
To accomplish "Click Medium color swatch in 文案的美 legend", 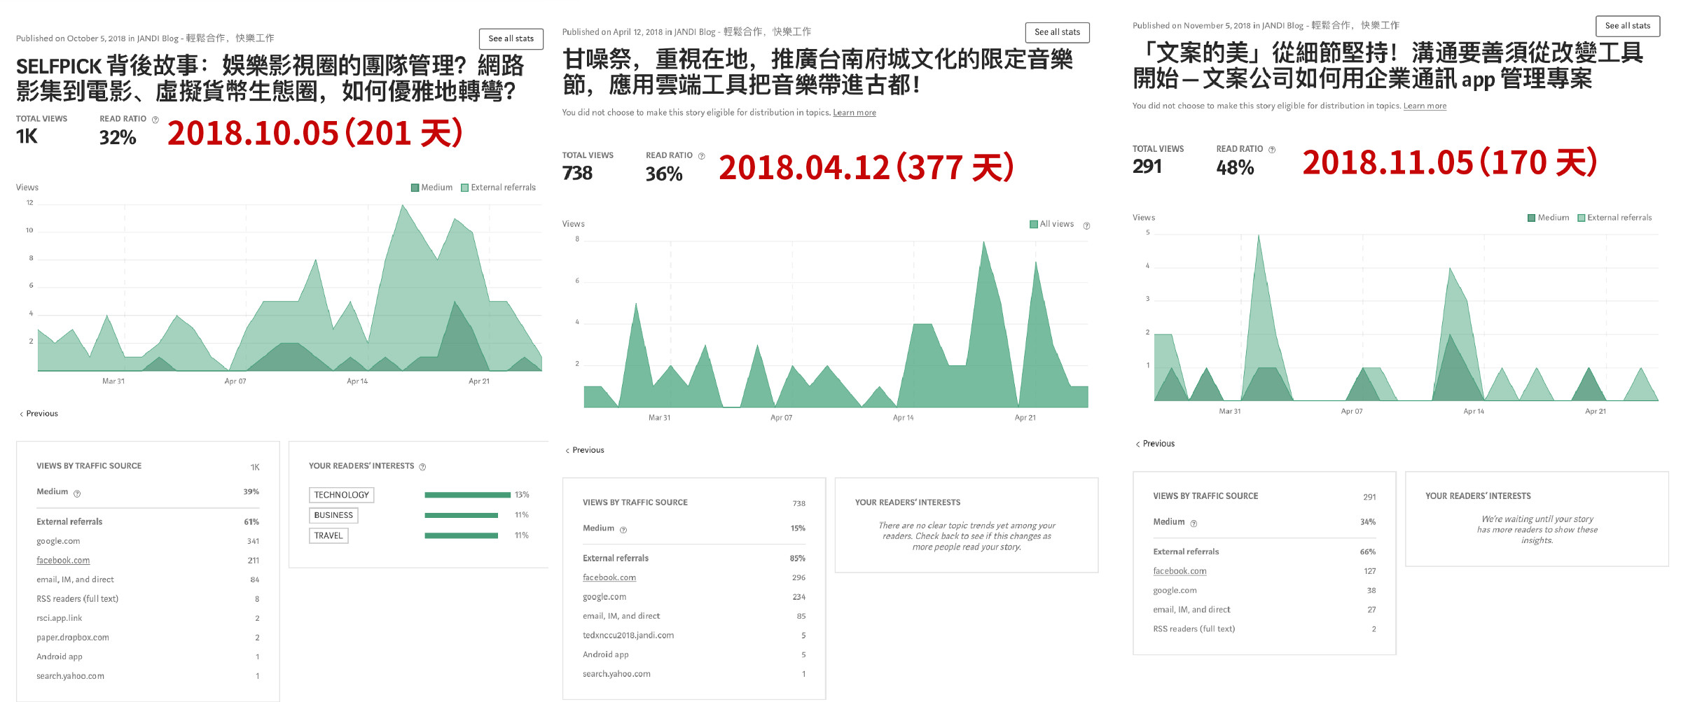I will pos(1532,218).
